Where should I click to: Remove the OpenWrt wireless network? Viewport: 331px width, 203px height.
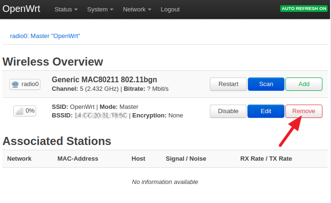pos(304,111)
